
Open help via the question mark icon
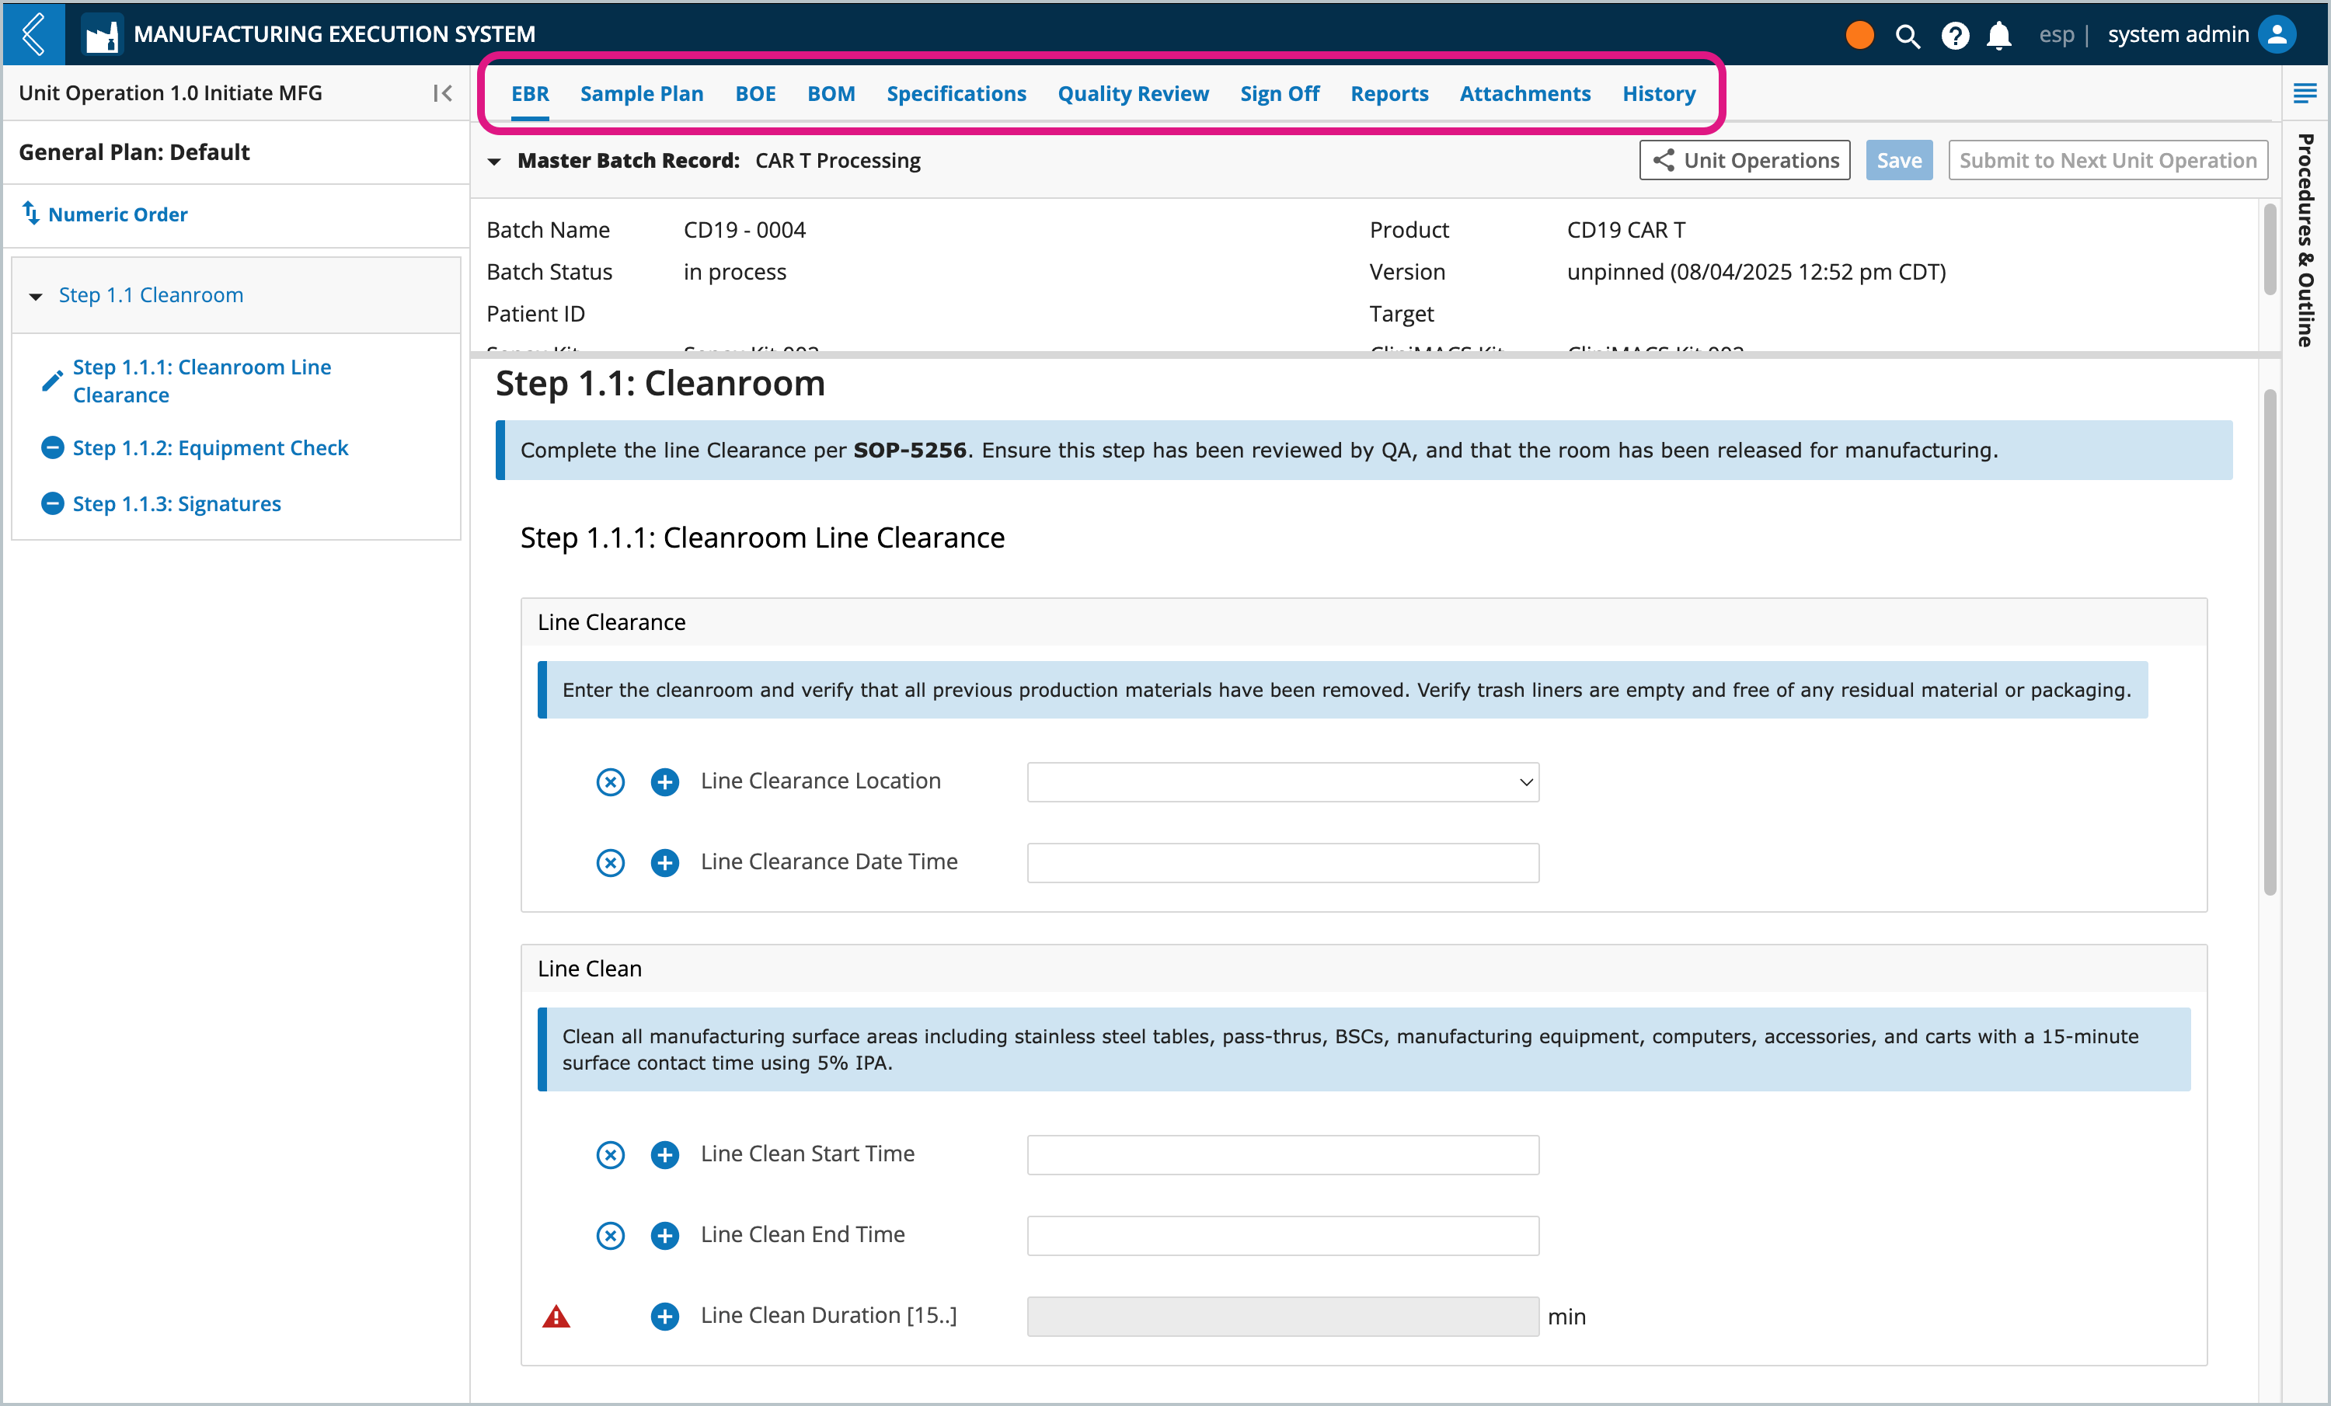coord(1954,36)
